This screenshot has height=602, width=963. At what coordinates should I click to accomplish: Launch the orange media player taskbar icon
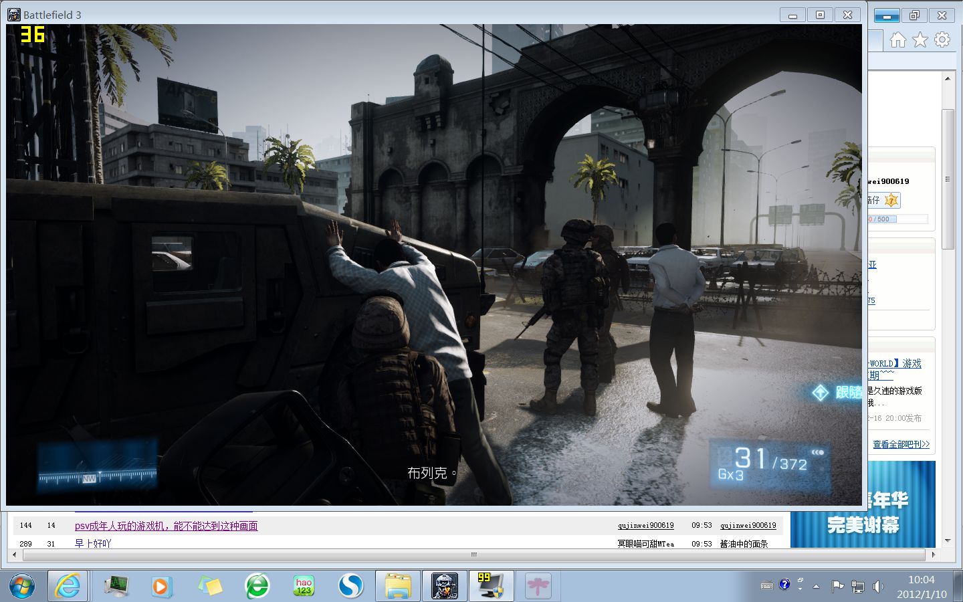(x=161, y=587)
